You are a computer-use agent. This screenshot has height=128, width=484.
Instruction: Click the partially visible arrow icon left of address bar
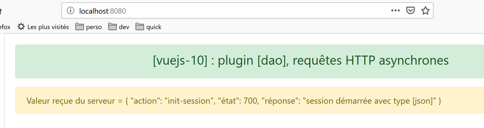(1, 11)
